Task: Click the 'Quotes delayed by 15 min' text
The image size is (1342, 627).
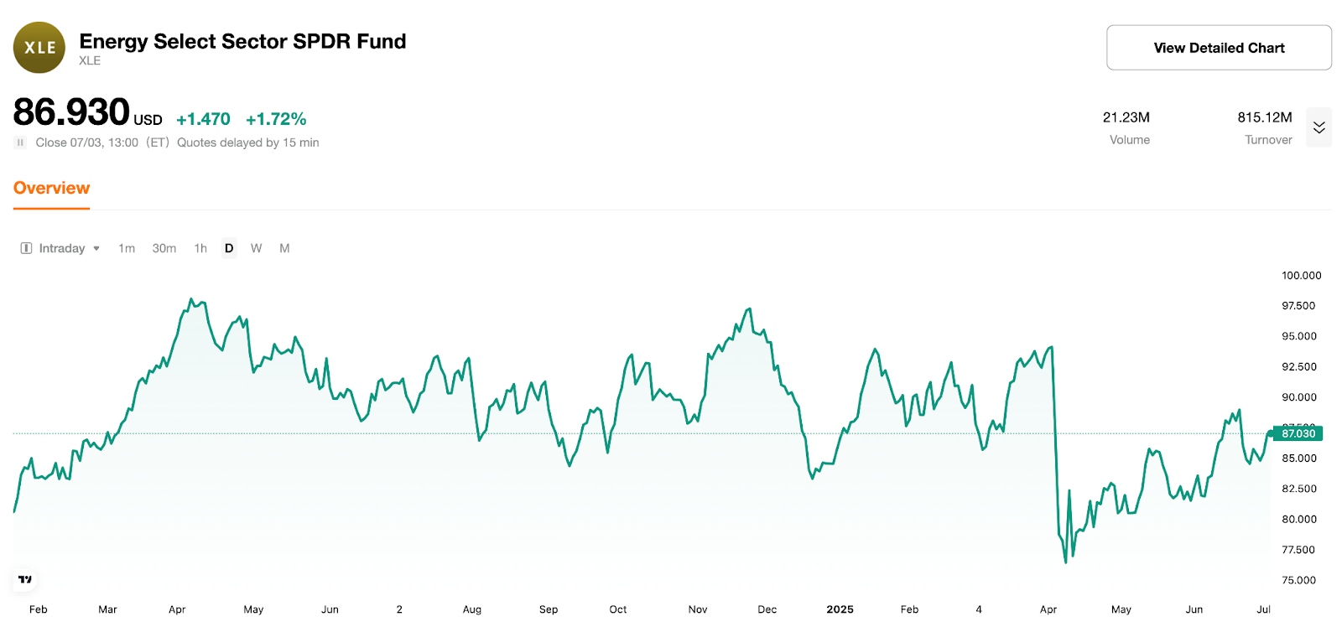Action: pyautogui.click(x=247, y=142)
